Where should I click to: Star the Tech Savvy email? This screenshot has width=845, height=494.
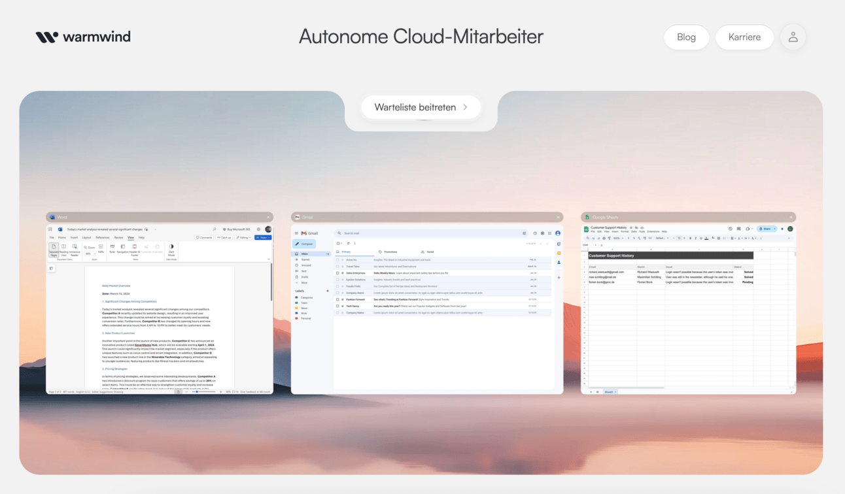[343, 306]
